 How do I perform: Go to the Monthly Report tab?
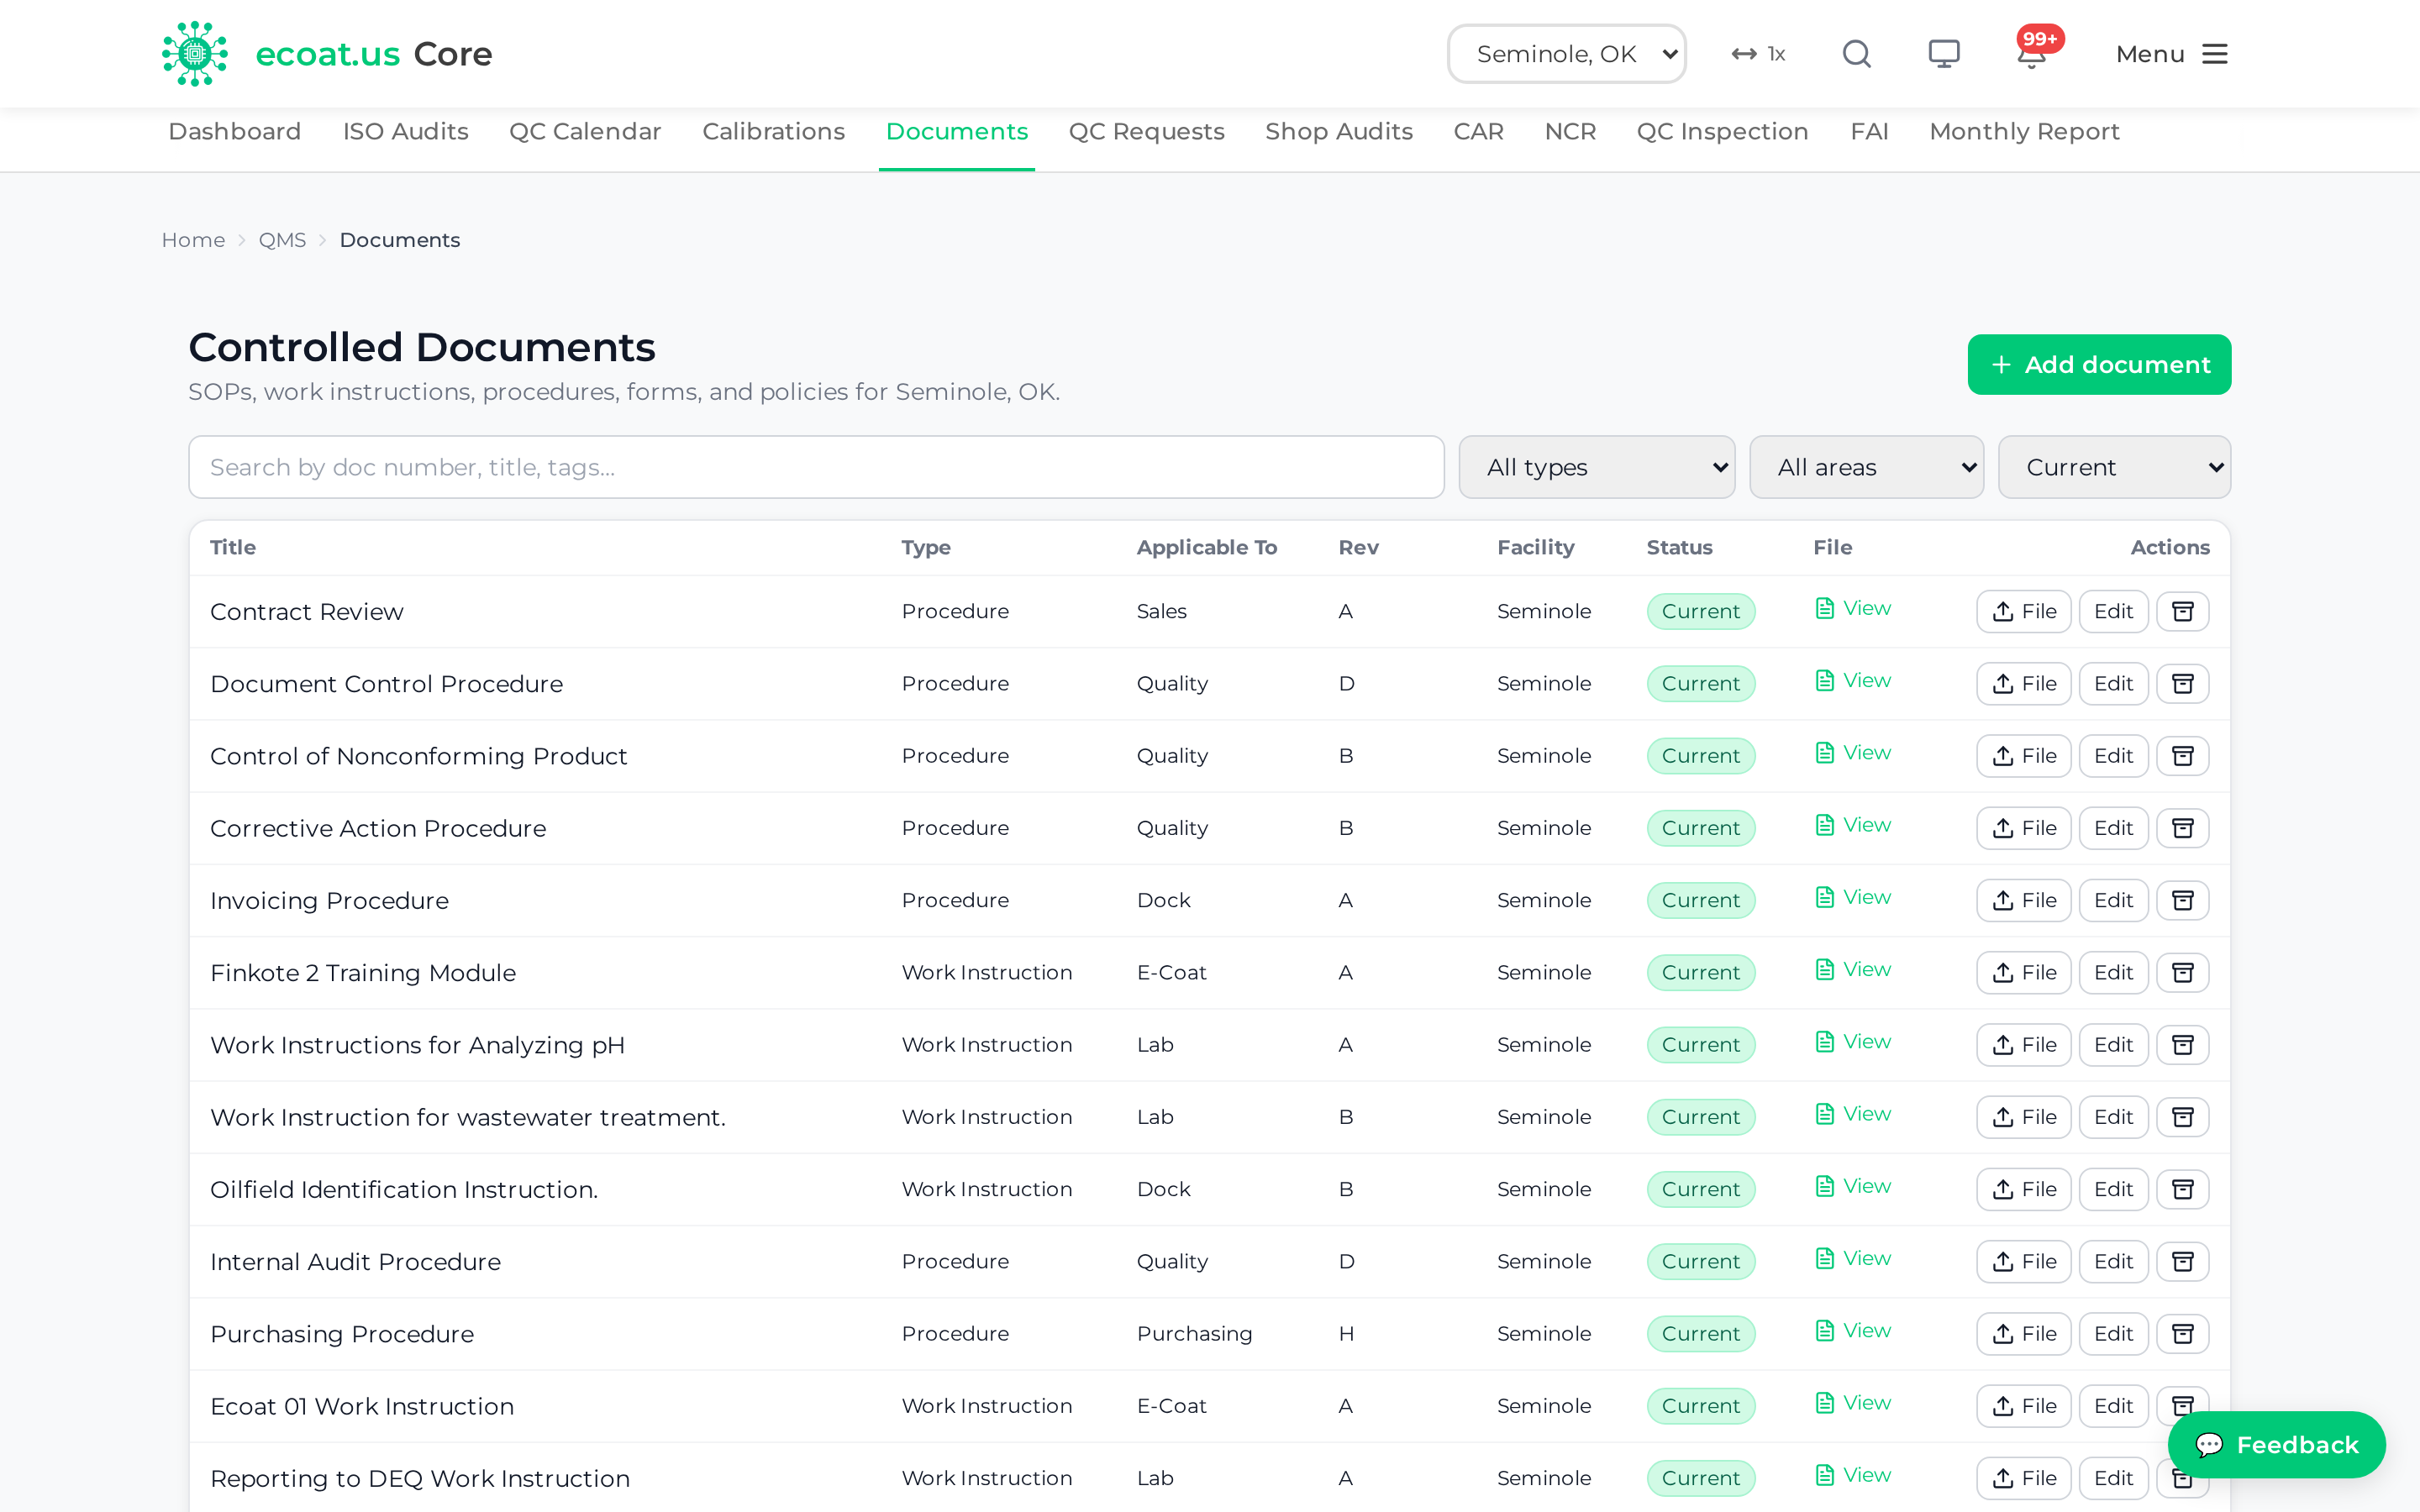pyautogui.click(x=2024, y=132)
